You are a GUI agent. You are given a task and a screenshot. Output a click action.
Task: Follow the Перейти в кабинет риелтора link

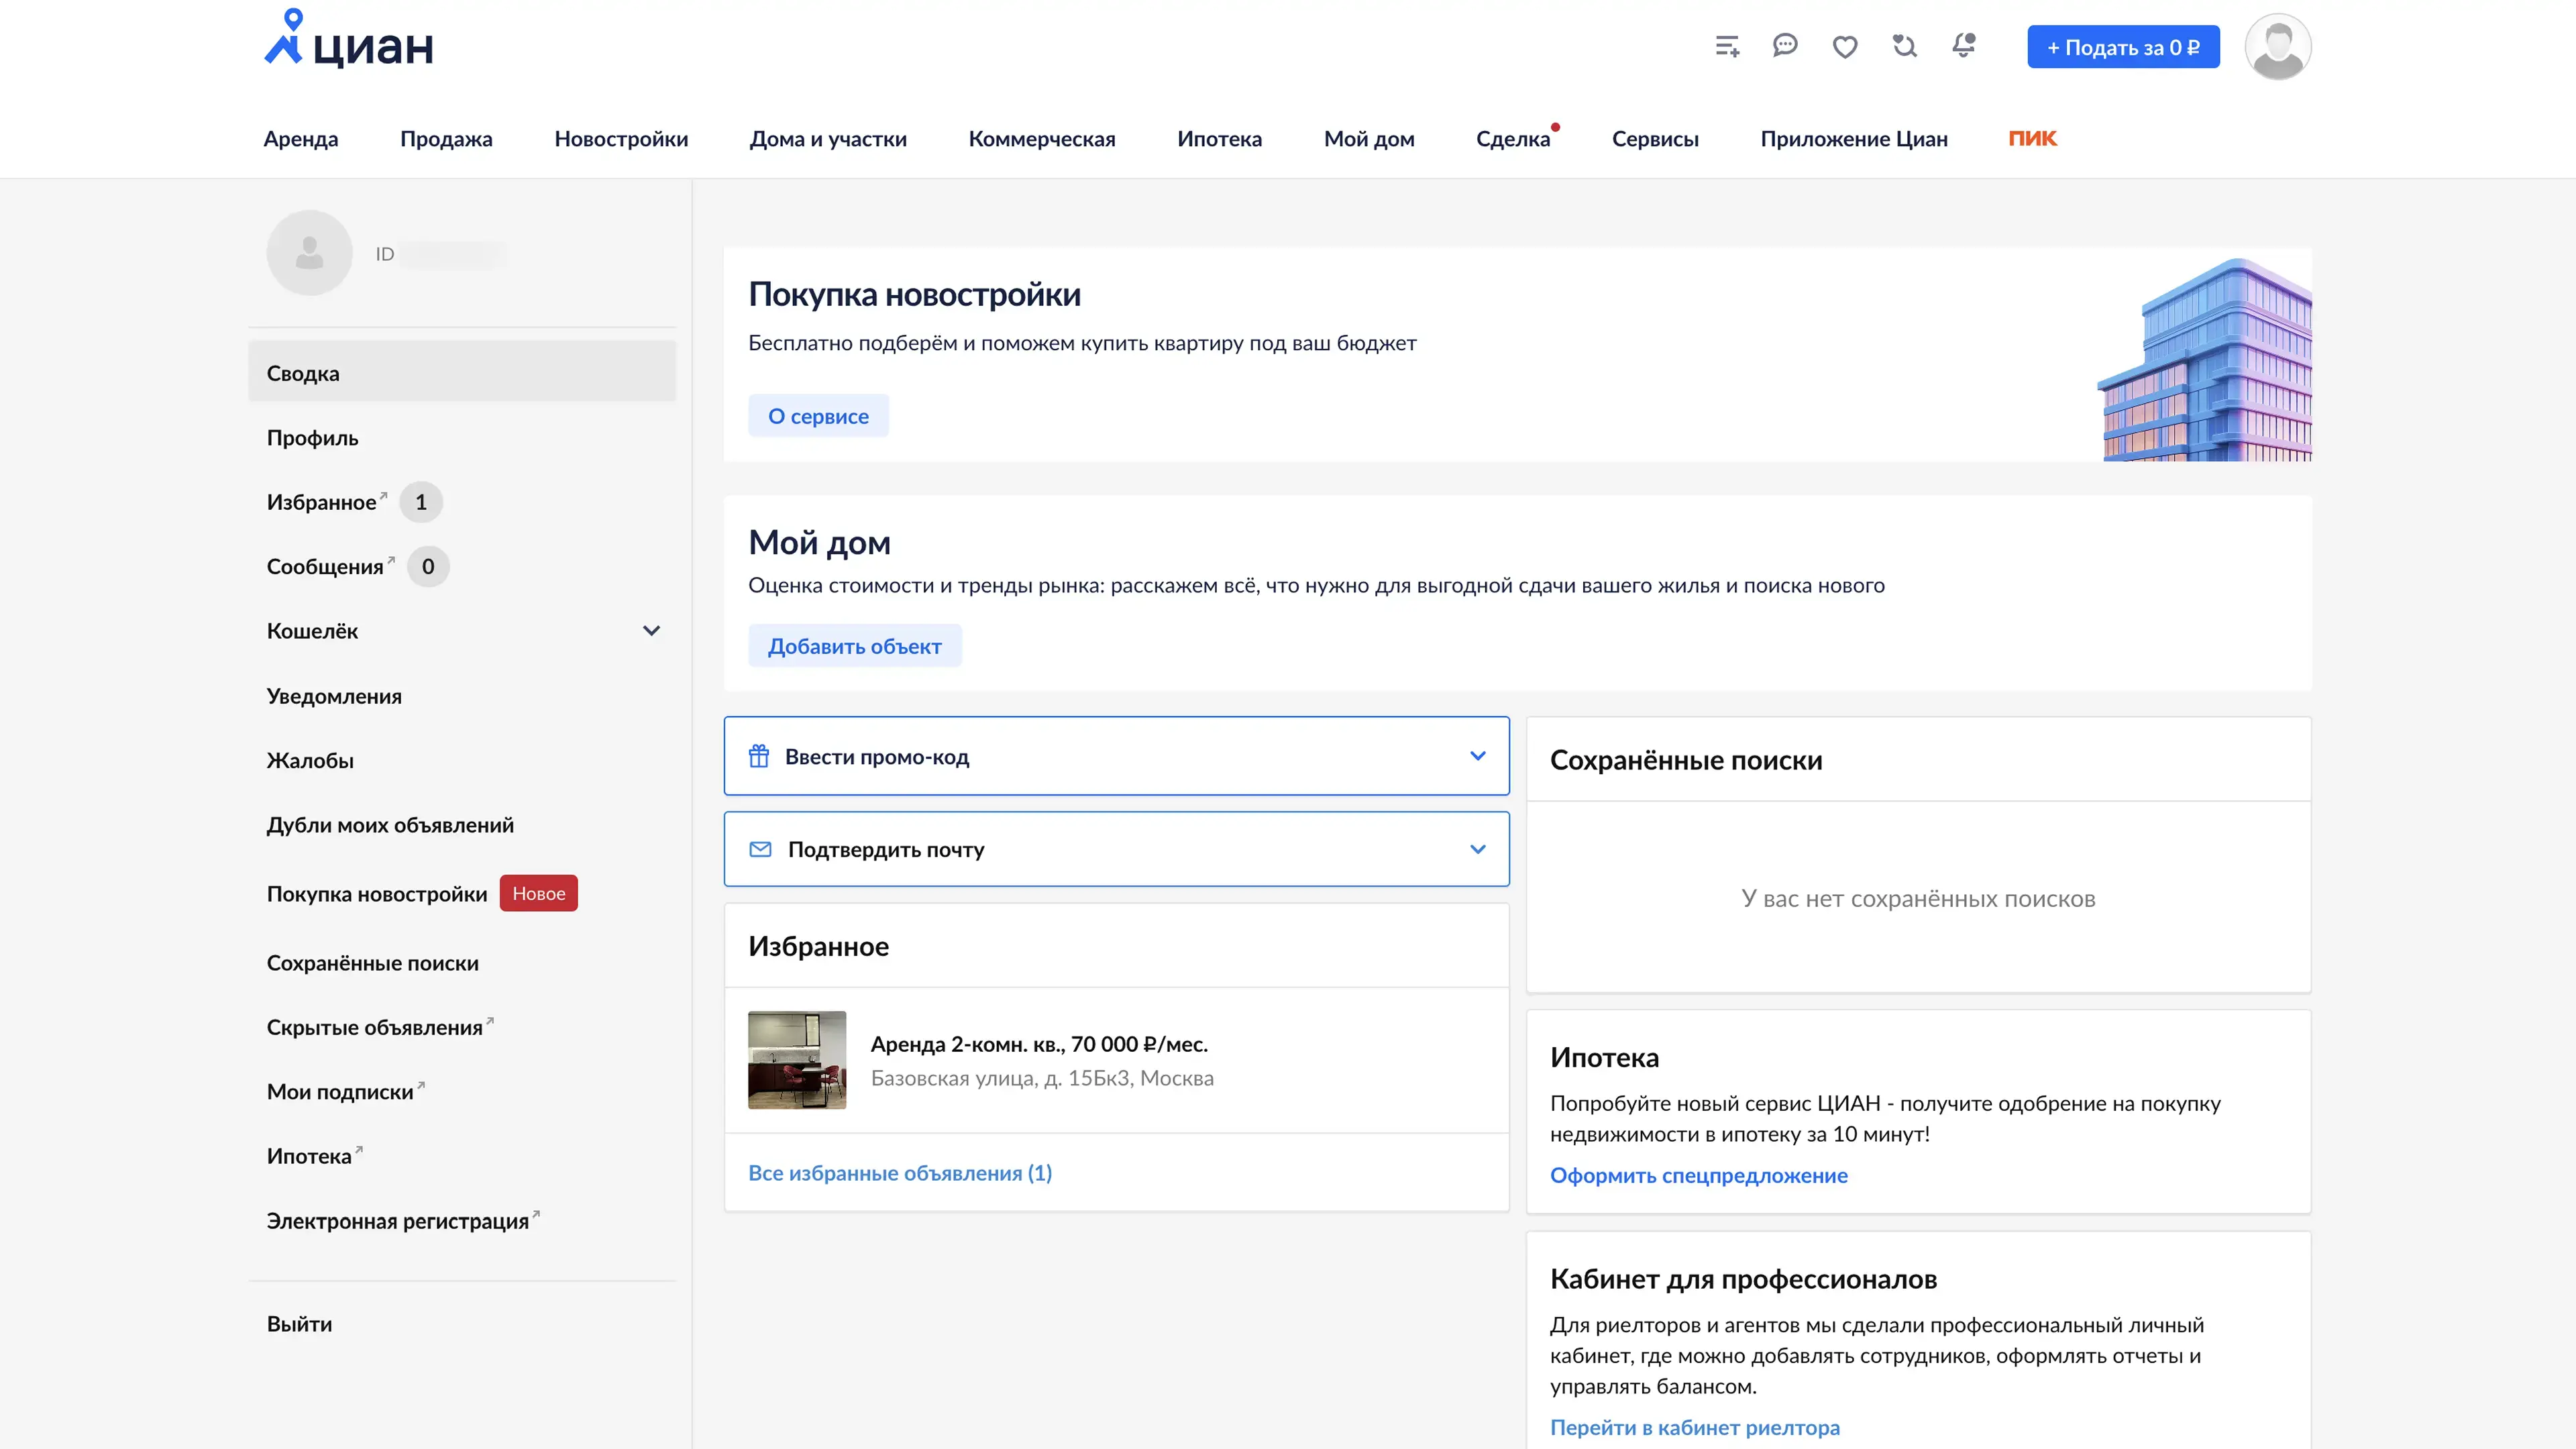pyautogui.click(x=1694, y=1427)
